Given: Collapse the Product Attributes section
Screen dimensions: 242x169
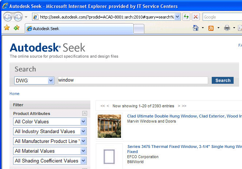Looking at the screenshot, I should 85,114.
